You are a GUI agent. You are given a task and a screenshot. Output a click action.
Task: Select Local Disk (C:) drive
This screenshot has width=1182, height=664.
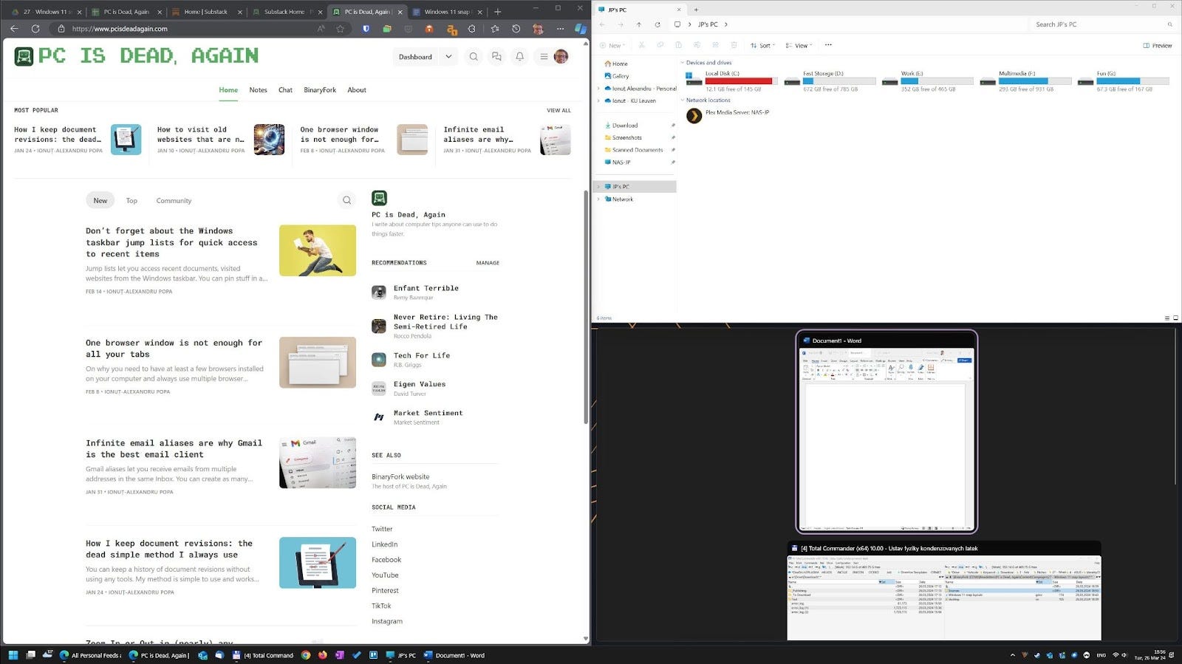(x=731, y=81)
